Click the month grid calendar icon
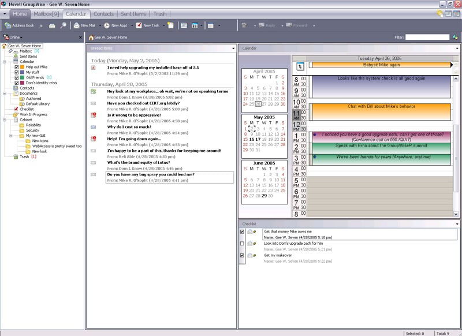Viewport: 462px width, 336px height. pos(211,25)
